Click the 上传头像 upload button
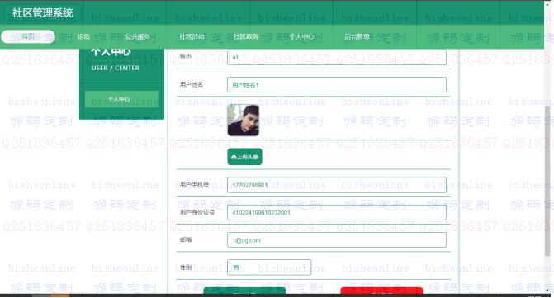This screenshot has height=298, width=554. pos(245,157)
